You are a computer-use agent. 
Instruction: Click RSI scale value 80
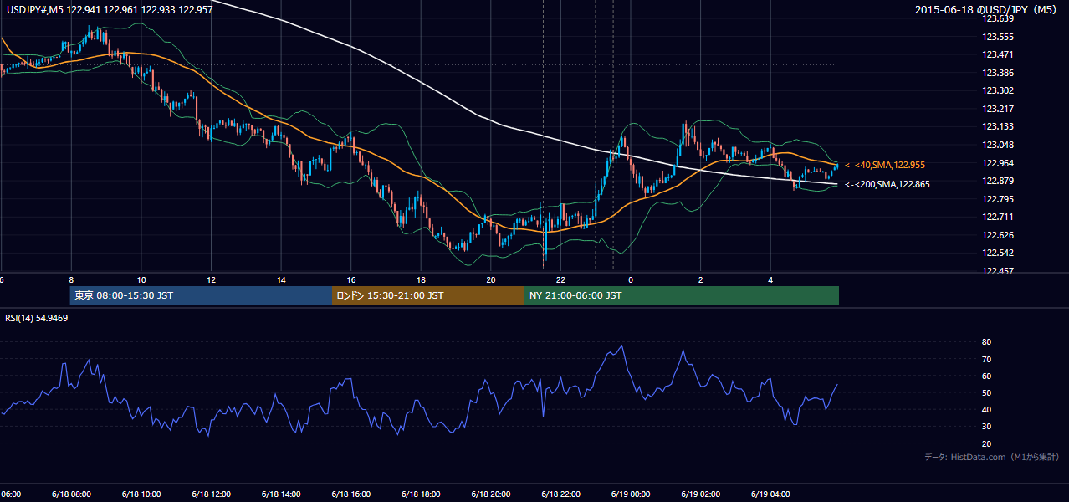986,342
